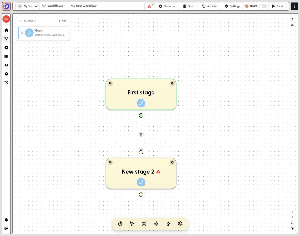Open the Members (people) sidebar icon
This screenshot has height=236, width=300.
[x=6, y=65]
